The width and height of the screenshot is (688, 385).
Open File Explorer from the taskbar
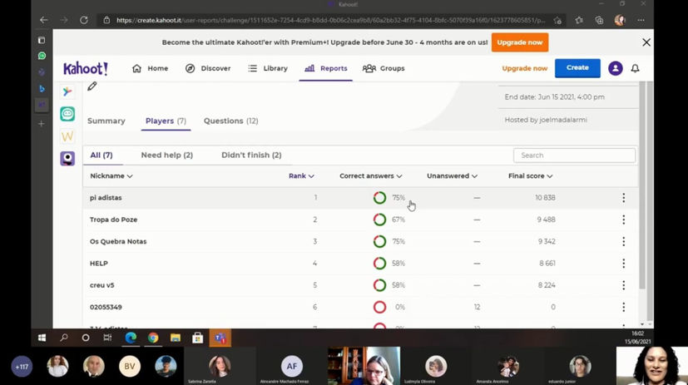pyautogui.click(x=175, y=338)
